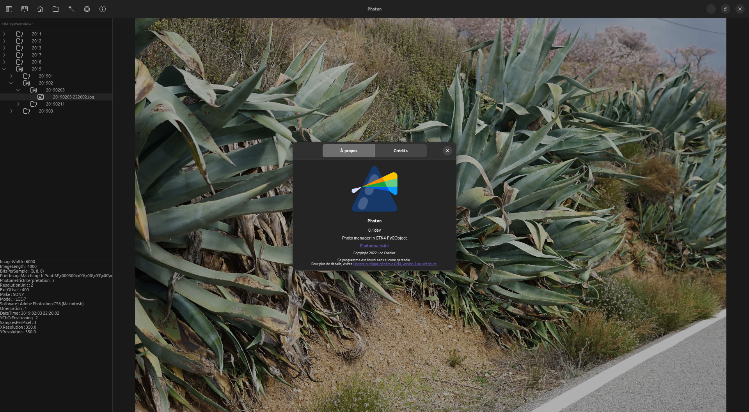Open the GNU license link
This screenshot has width=749, height=412.
394,264
